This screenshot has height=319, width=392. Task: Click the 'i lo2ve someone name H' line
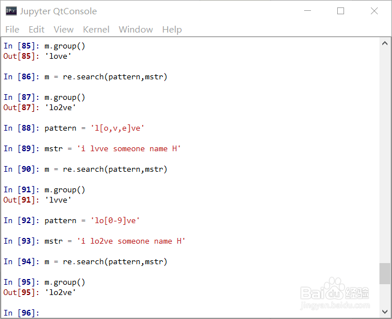[94, 241]
